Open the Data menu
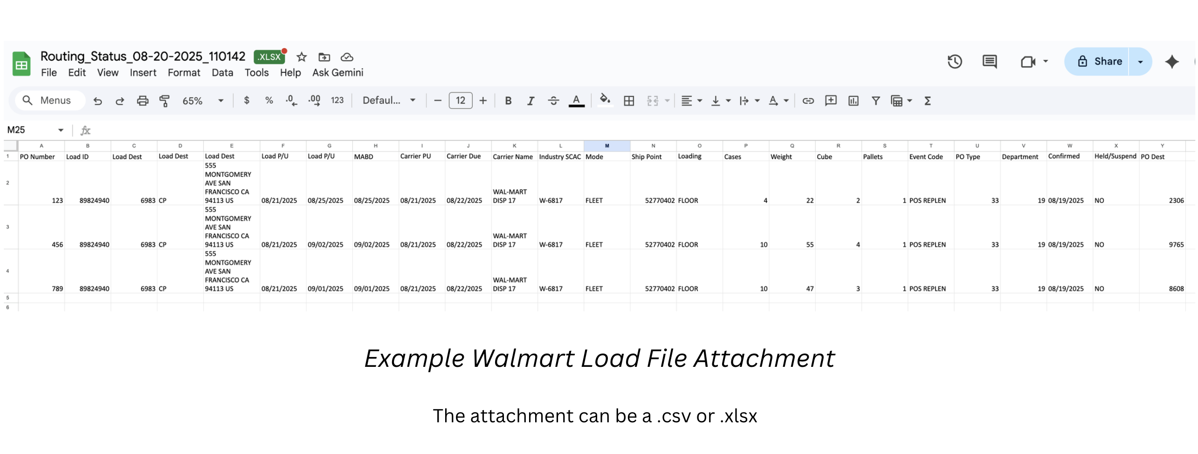The height and width of the screenshot is (454, 1198). pos(222,73)
